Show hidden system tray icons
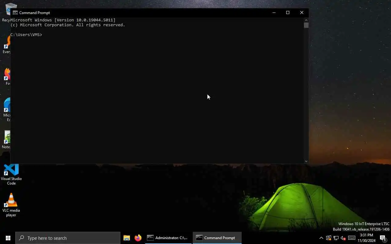 tap(321, 238)
